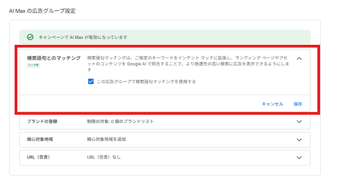
Task: Expand the 関心対象地域 chevron
Action: click(x=299, y=140)
